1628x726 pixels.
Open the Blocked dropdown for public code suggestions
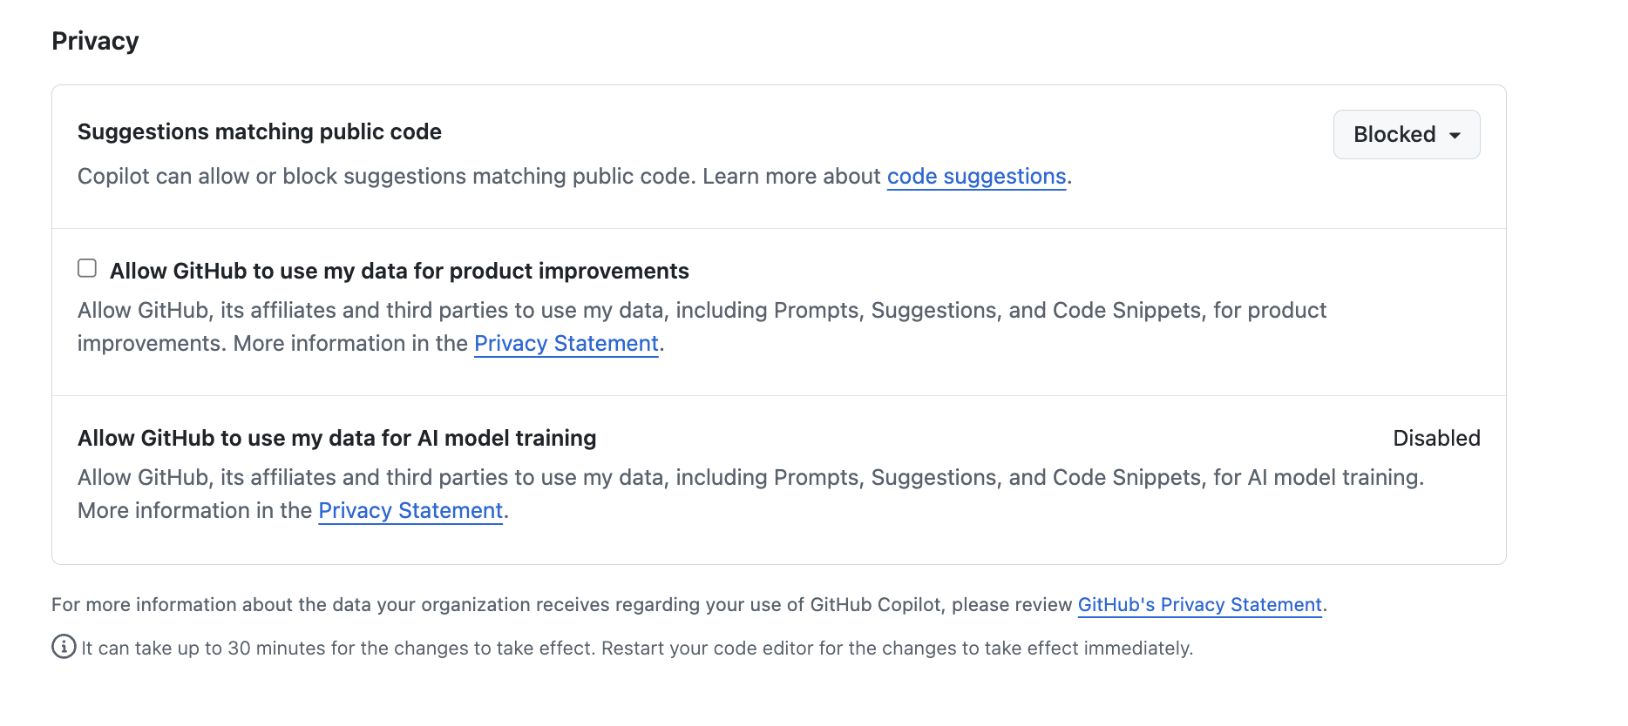tap(1405, 134)
